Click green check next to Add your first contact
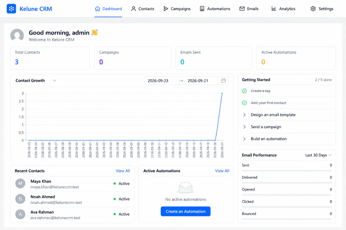The height and width of the screenshot is (230, 346). pos(244,103)
